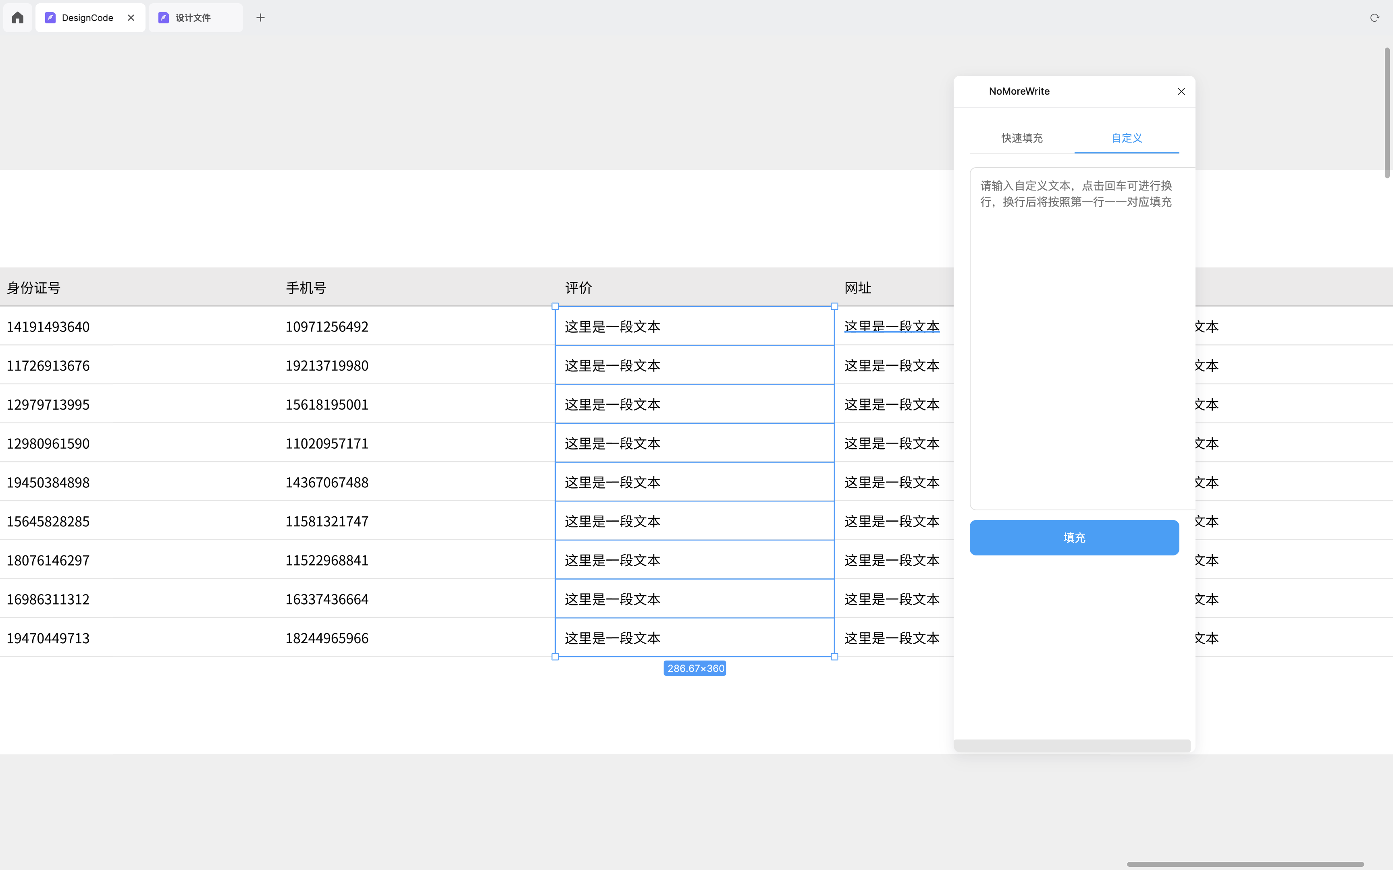Click the 填充 button
This screenshot has width=1393, height=870.
tap(1074, 537)
